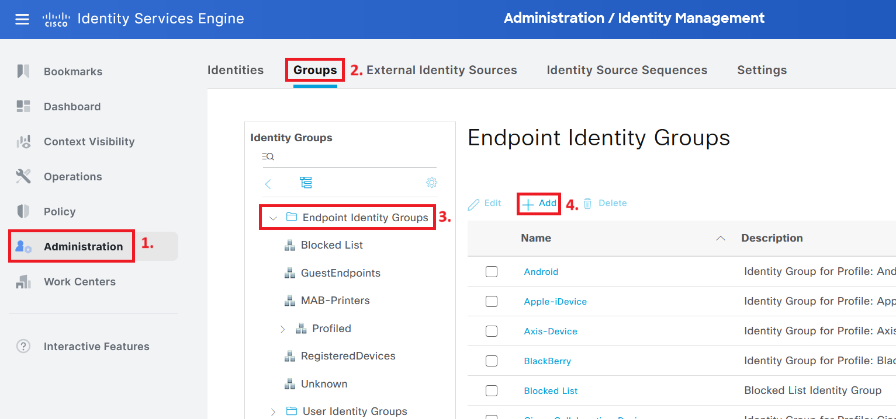Open the gear settings icon in Identity Groups

[431, 182]
